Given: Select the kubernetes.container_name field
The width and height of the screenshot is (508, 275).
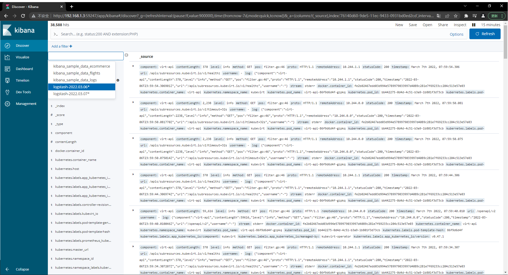Looking at the screenshot, I should click(76, 160).
